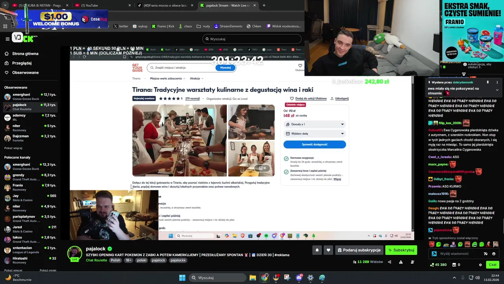Viewport: 504px width, 284px height.
Task: Open the browser tab search dropdown
Action: (5, 5)
